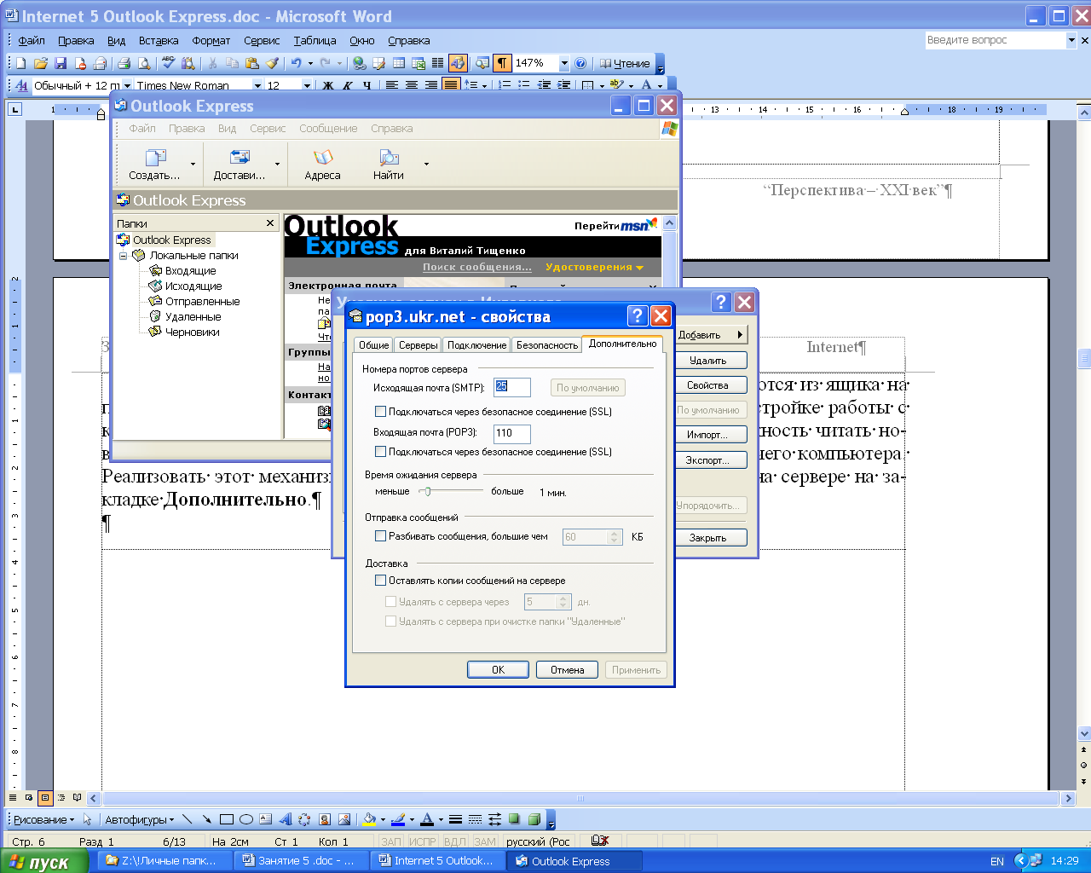The width and height of the screenshot is (1091, 873).
Task: Enable SSL checkbox for outgoing SMTP
Action: click(380, 412)
